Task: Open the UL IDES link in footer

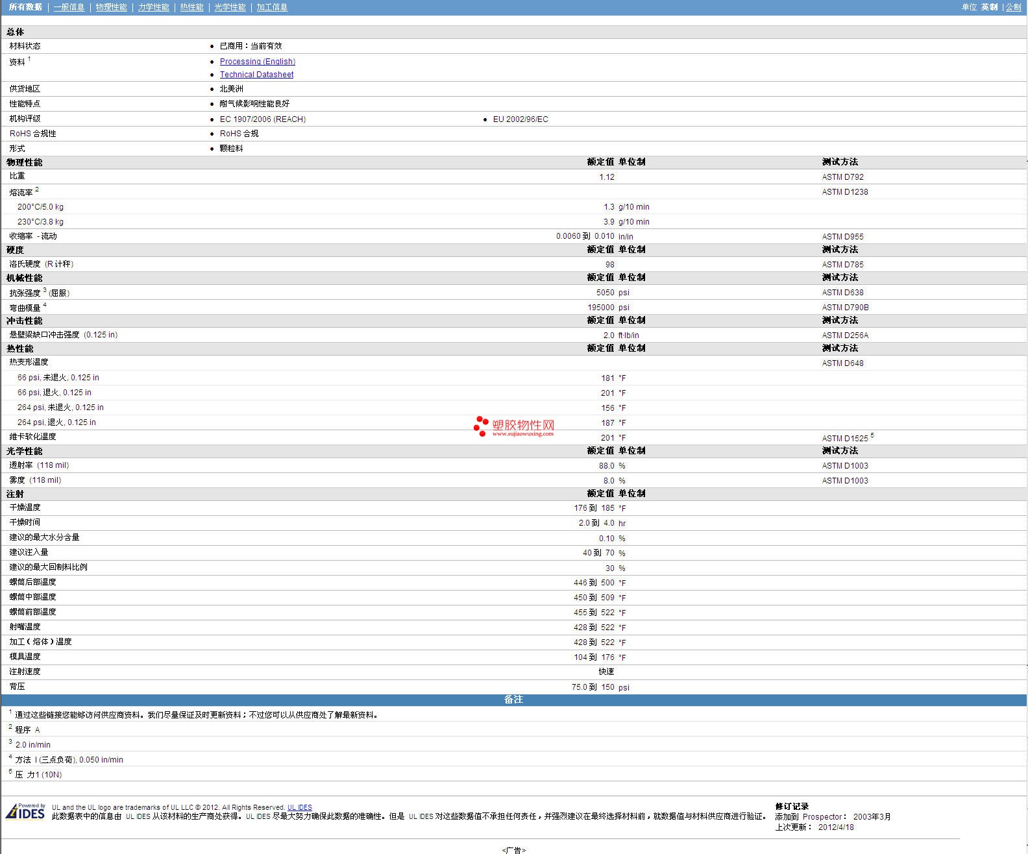Action: tap(300, 807)
